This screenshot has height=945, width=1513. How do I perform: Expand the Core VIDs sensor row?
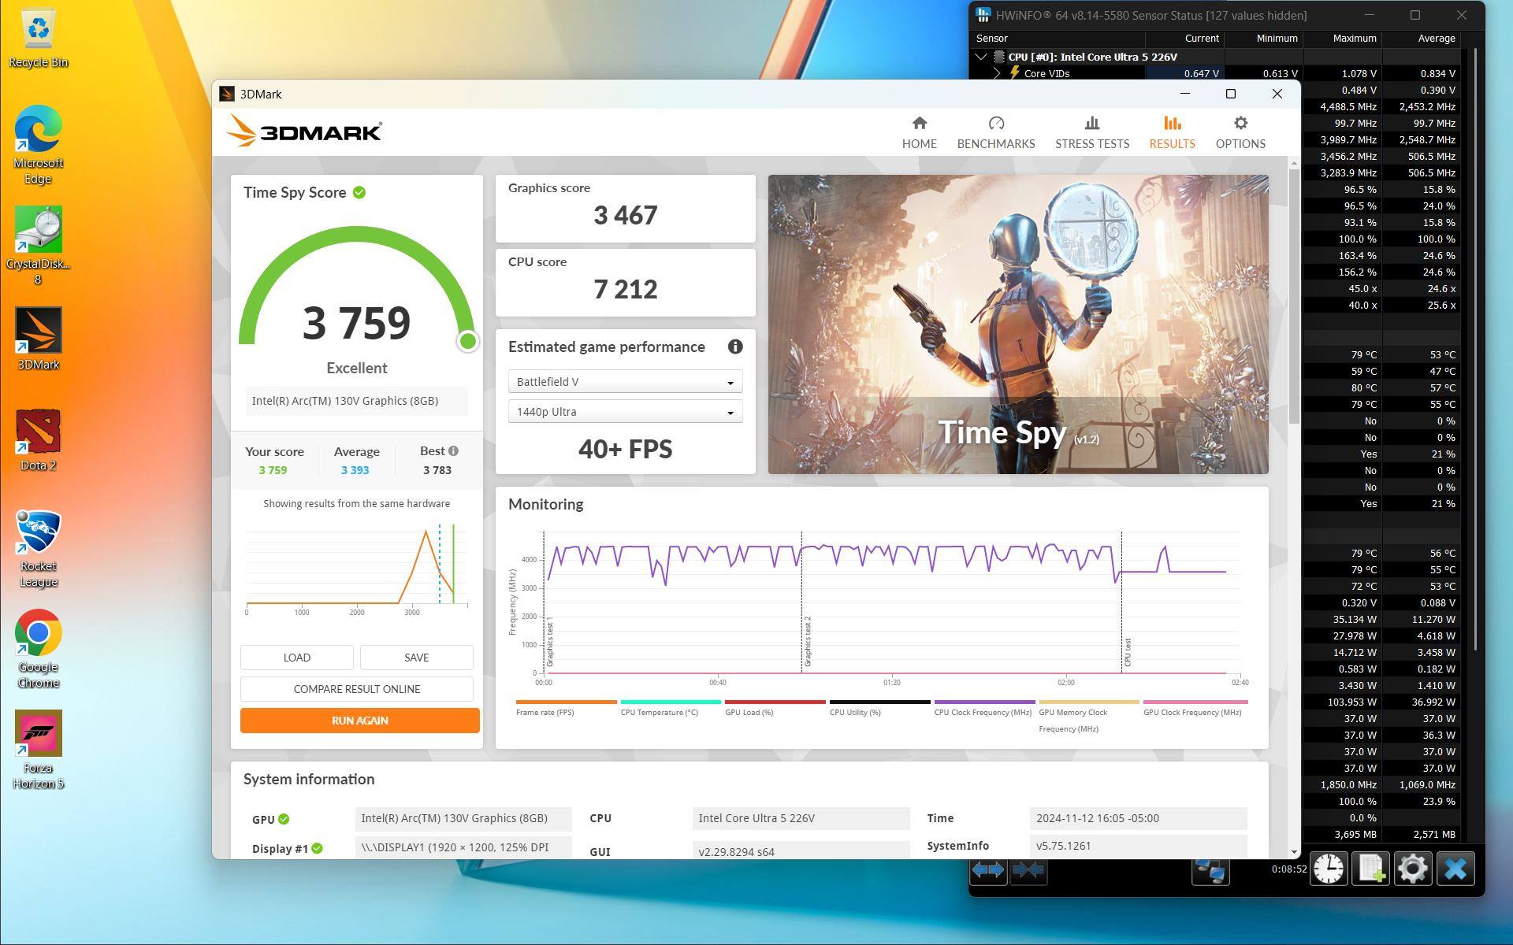(997, 73)
